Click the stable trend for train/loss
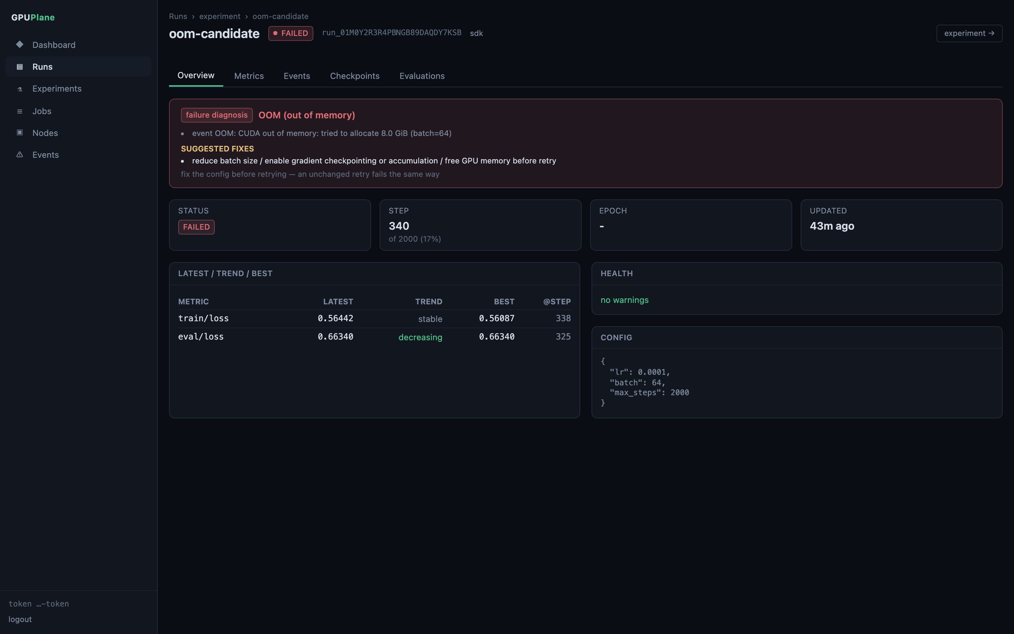This screenshot has height=634, width=1014. (430, 319)
